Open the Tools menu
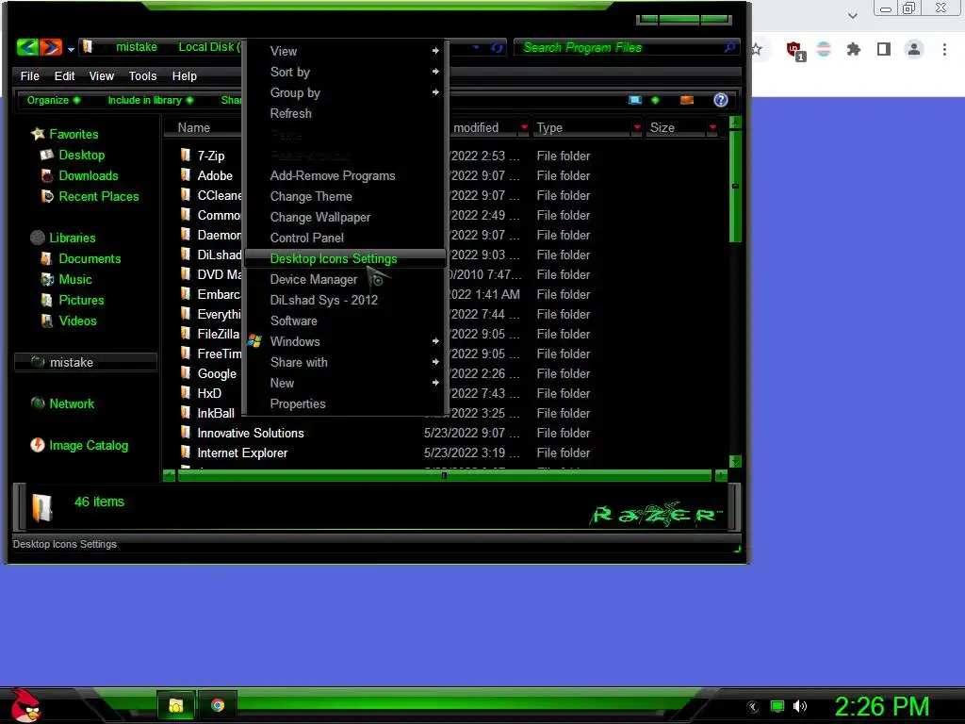Screen dimensions: 965x724 [143, 75]
